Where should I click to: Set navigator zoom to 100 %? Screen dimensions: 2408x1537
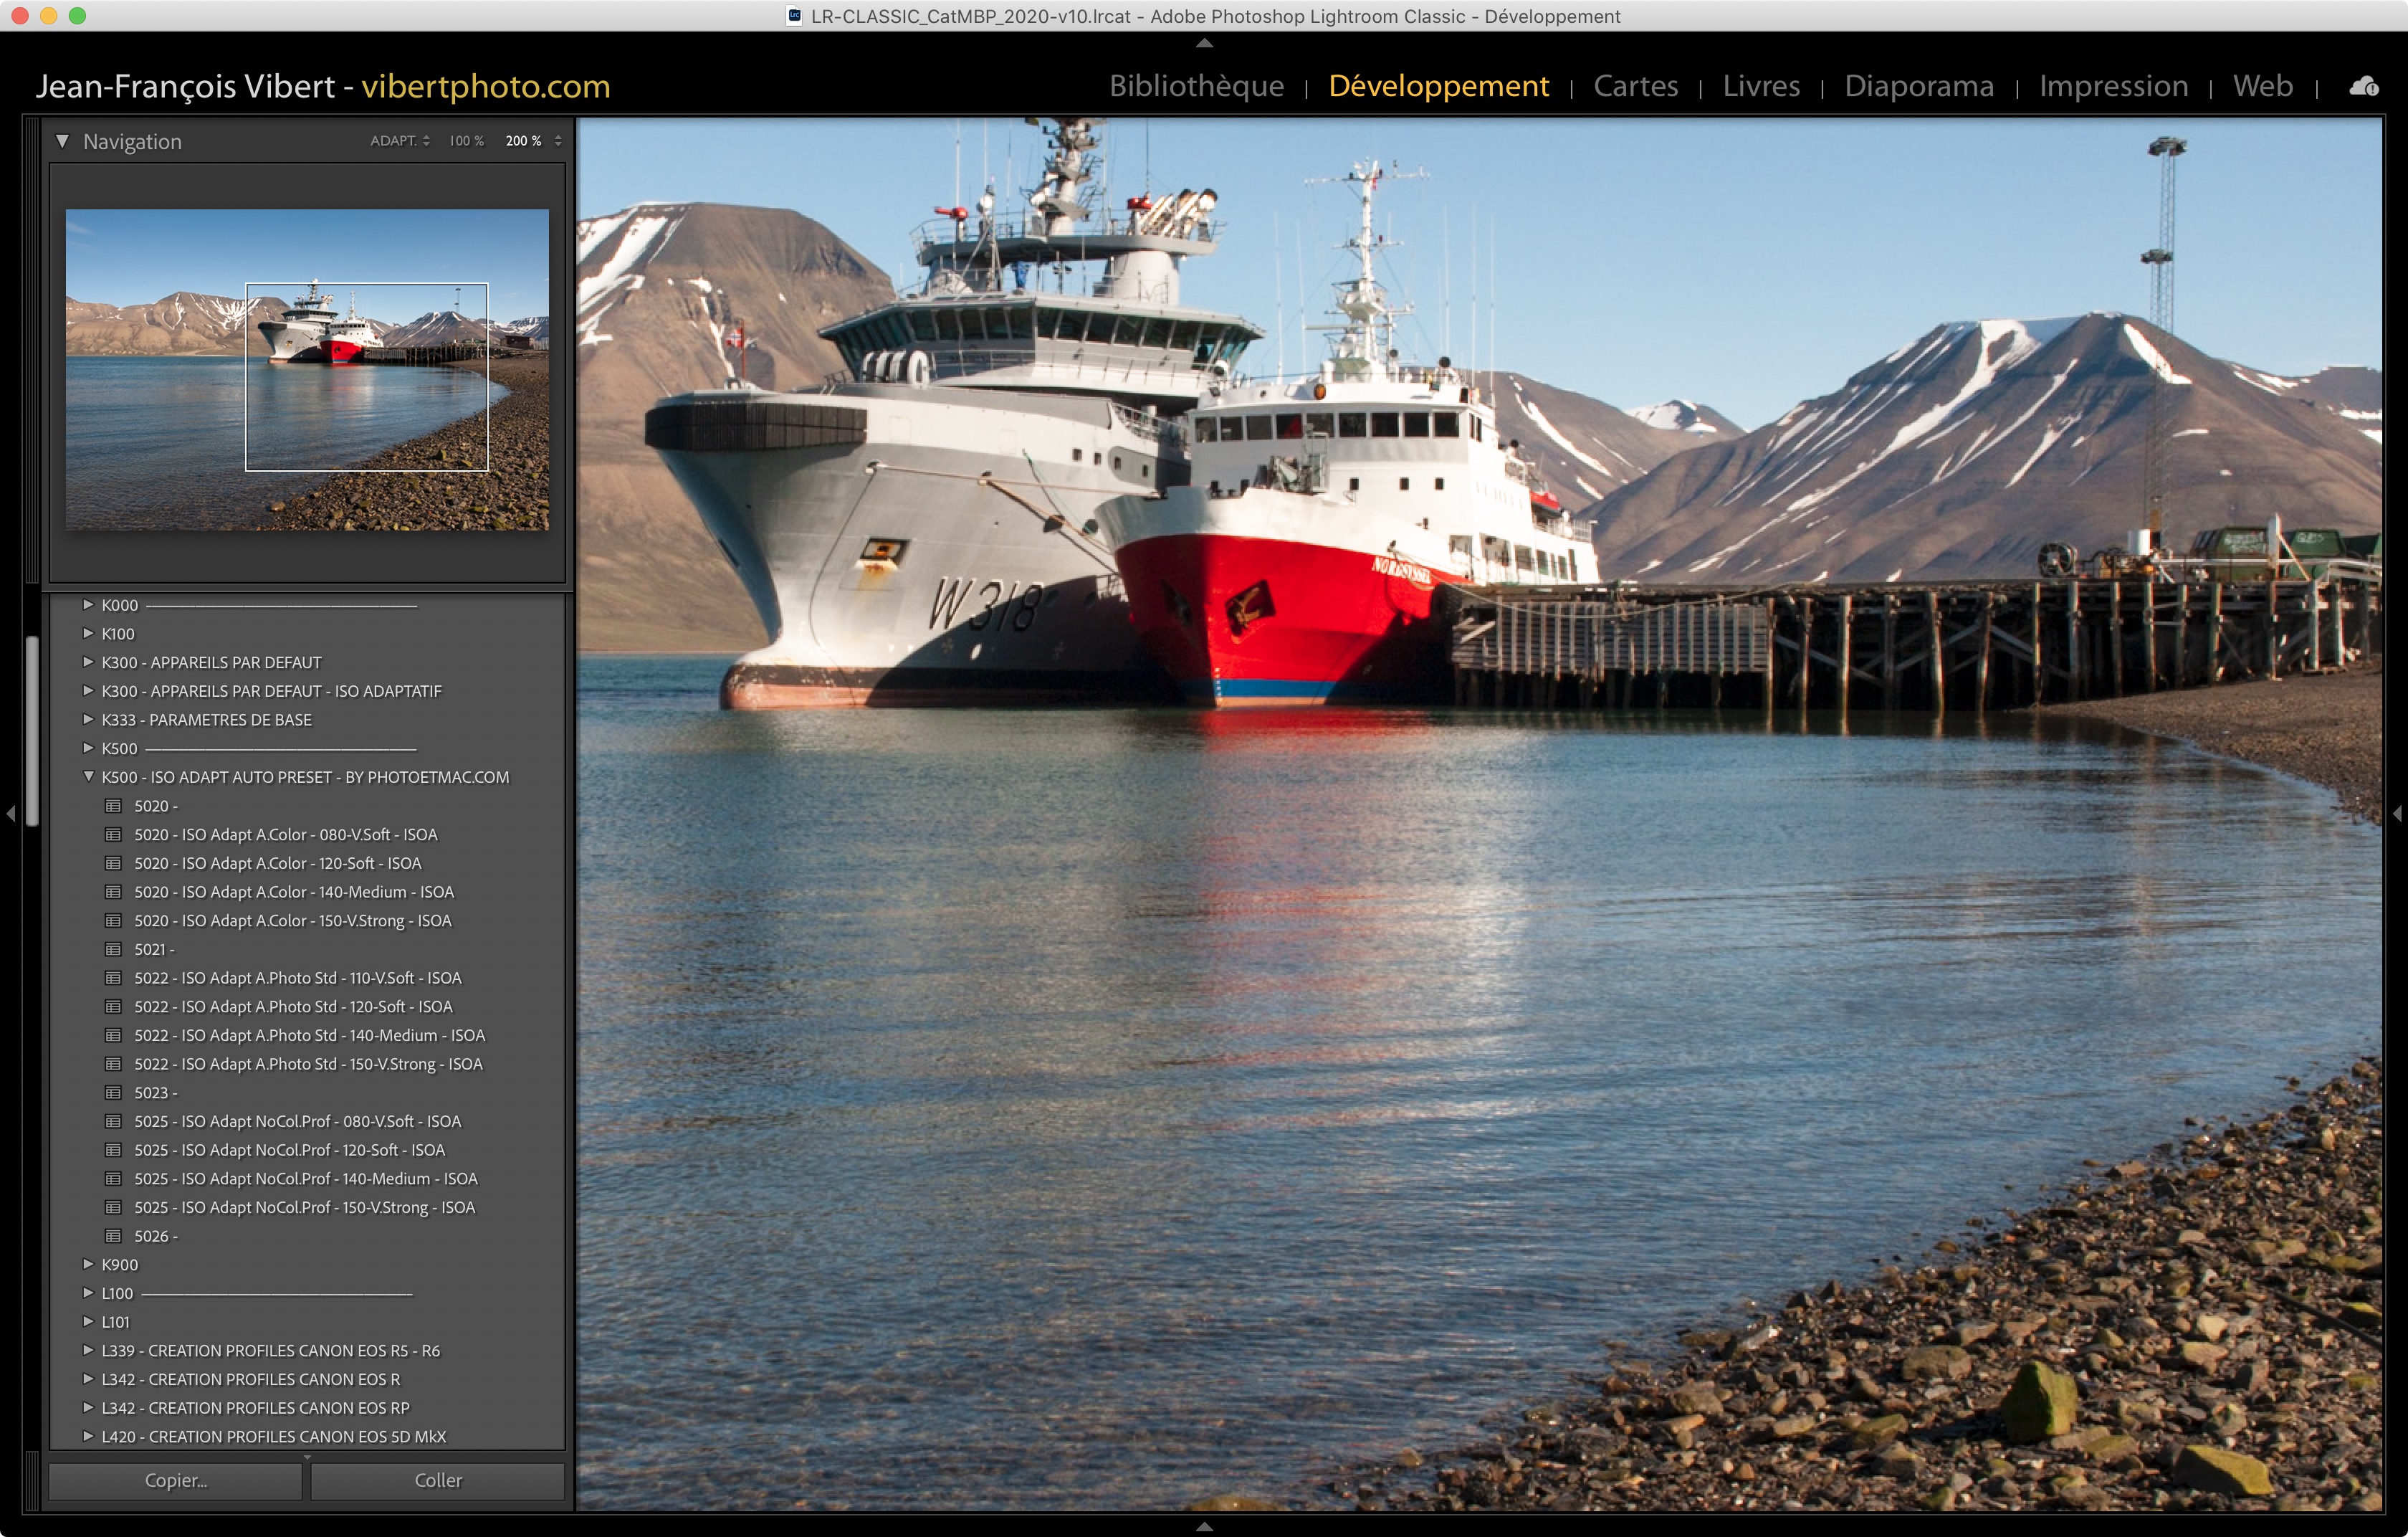[466, 141]
